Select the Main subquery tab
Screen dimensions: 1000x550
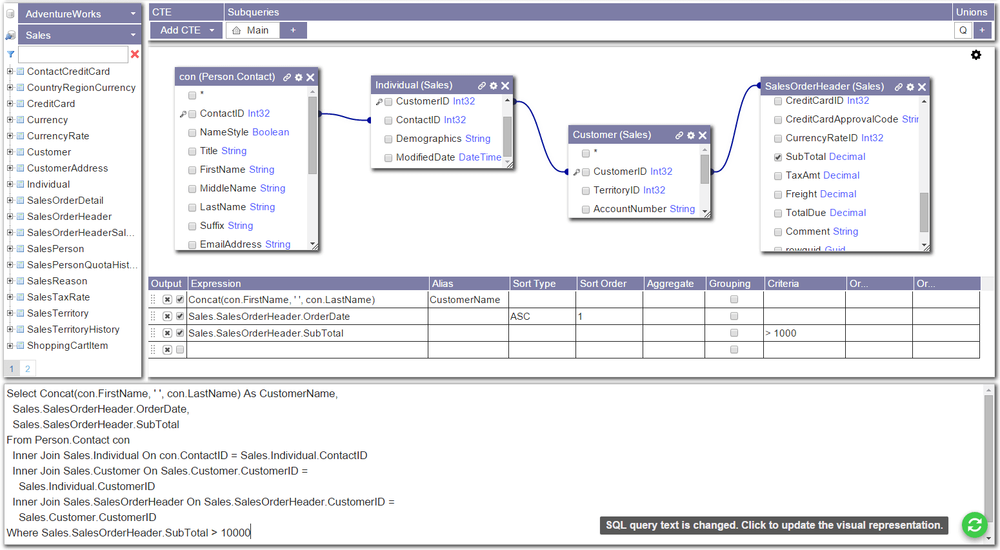pos(253,30)
